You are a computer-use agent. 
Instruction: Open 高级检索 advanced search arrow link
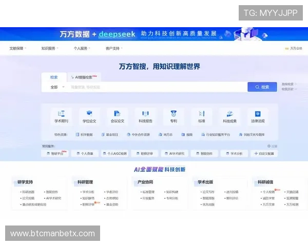coord(289,84)
